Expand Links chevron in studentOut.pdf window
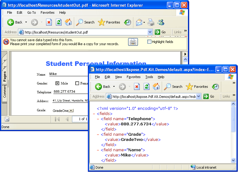This screenshot has width=238, height=172. [185, 30]
